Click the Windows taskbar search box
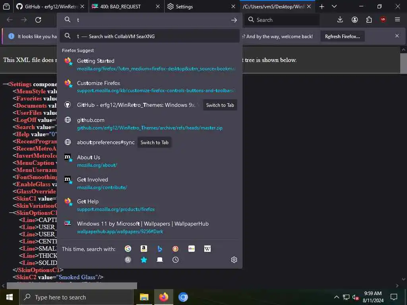407x305 pixels. pyautogui.click(x=76, y=297)
